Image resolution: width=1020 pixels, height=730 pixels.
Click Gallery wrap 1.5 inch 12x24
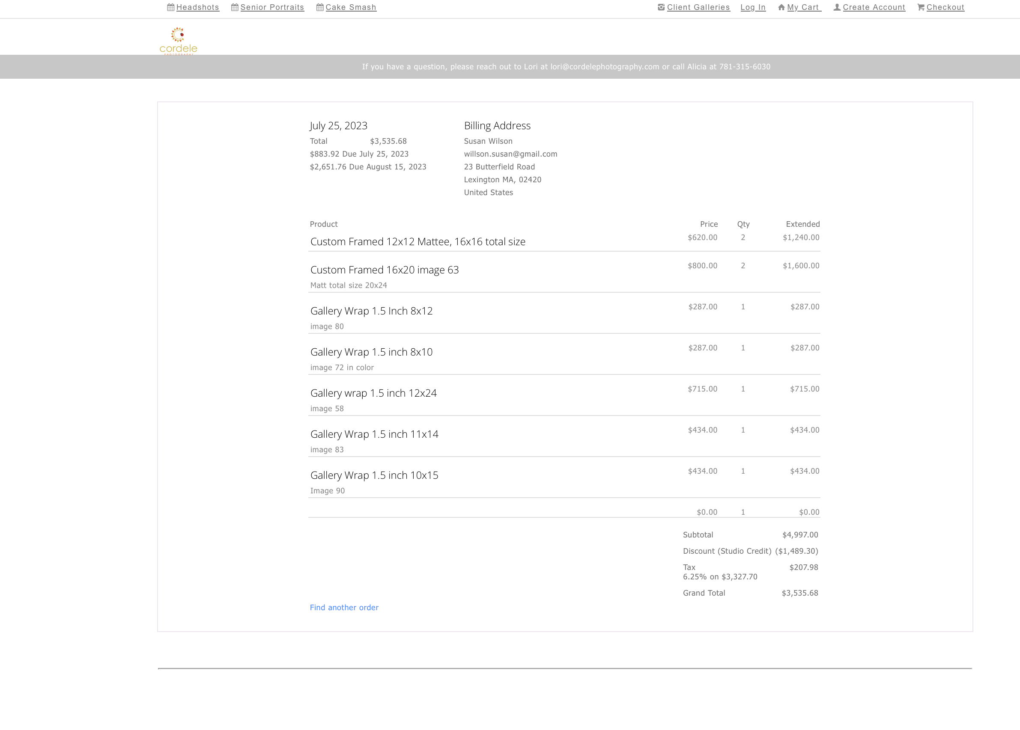click(x=374, y=393)
